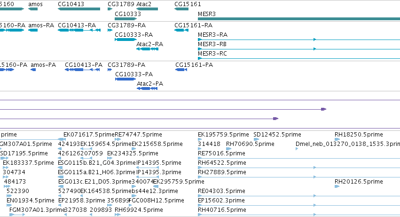
Task: Select the bs44e12.3prime EST label
Action: (155, 192)
